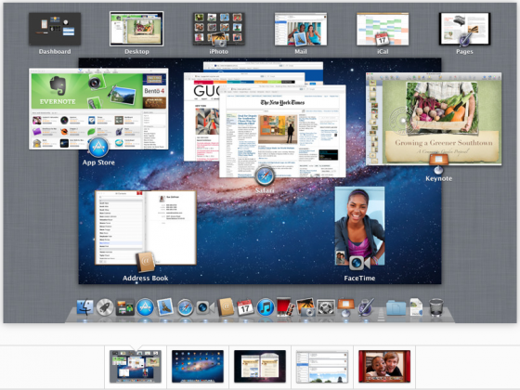This screenshot has width=520, height=390.
Task: Show the Mission Control gallery thumbnail at bottom
Action: point(136,367)
